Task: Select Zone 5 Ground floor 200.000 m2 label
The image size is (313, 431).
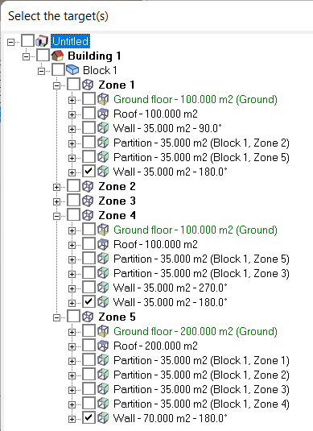Action: click(196, 331)
